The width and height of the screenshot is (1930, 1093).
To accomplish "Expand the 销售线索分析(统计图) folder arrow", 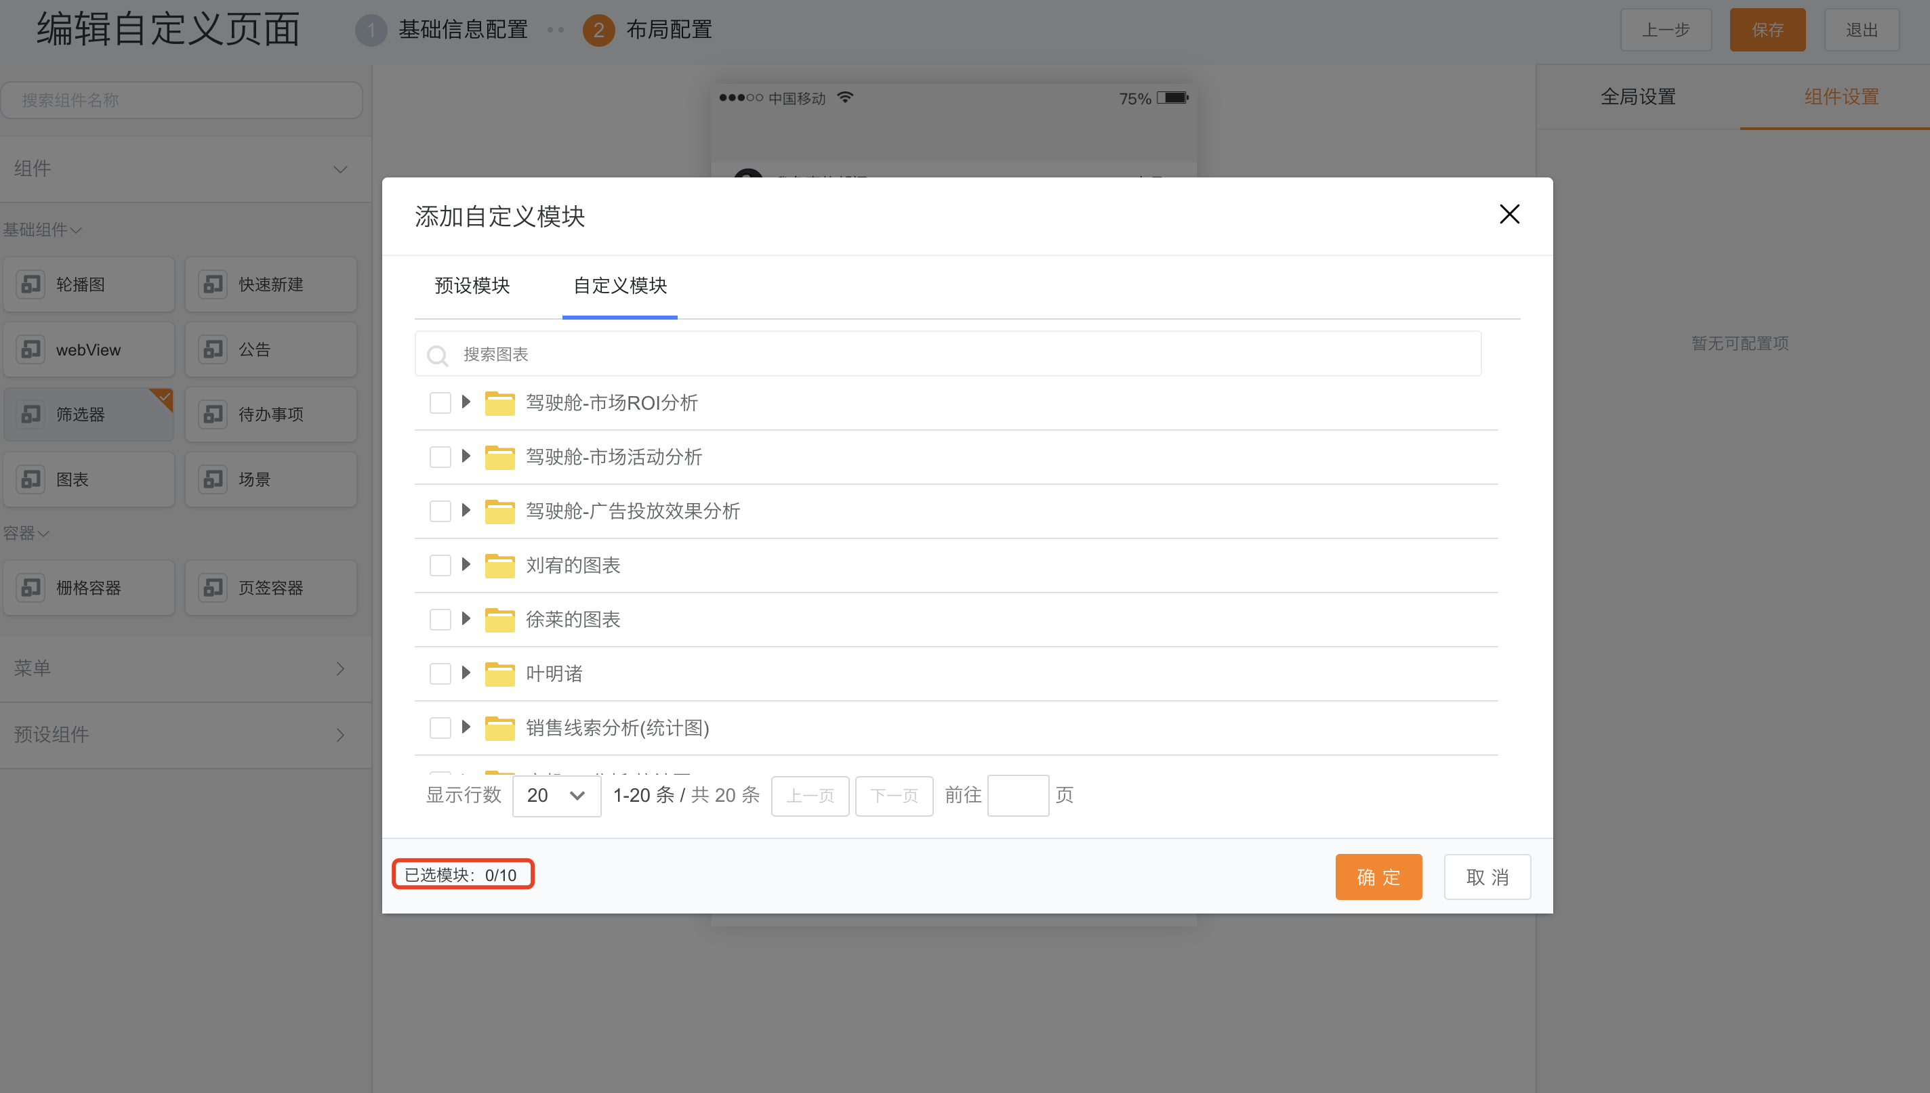I will [466, 727].
